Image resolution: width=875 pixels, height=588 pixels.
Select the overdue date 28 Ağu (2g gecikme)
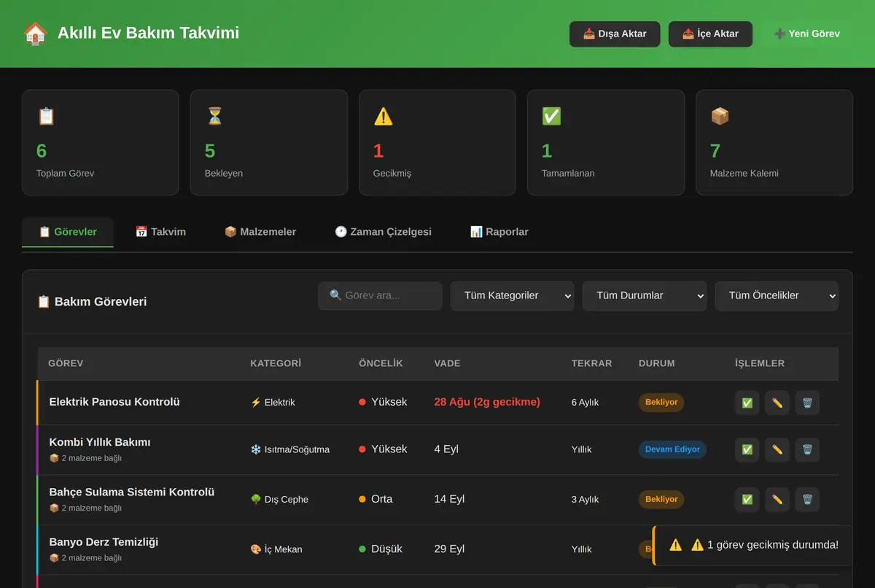click(487, 402)
